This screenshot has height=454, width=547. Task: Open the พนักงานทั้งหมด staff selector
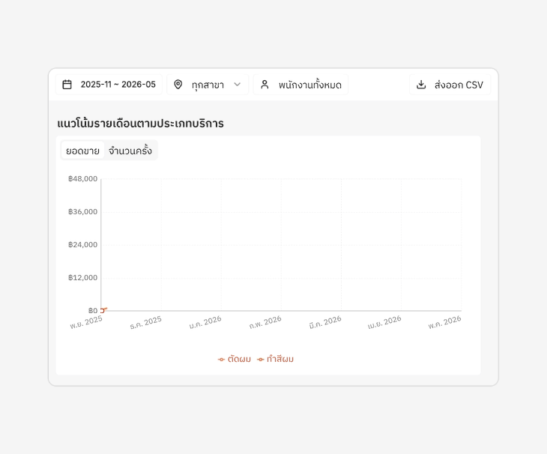[300, 85]
